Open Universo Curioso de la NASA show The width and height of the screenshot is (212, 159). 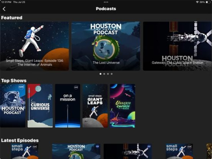[122, 106]
